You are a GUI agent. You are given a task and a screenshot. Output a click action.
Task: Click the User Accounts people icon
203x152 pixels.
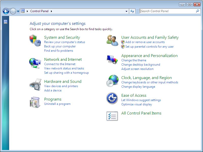tap(112, 41)
